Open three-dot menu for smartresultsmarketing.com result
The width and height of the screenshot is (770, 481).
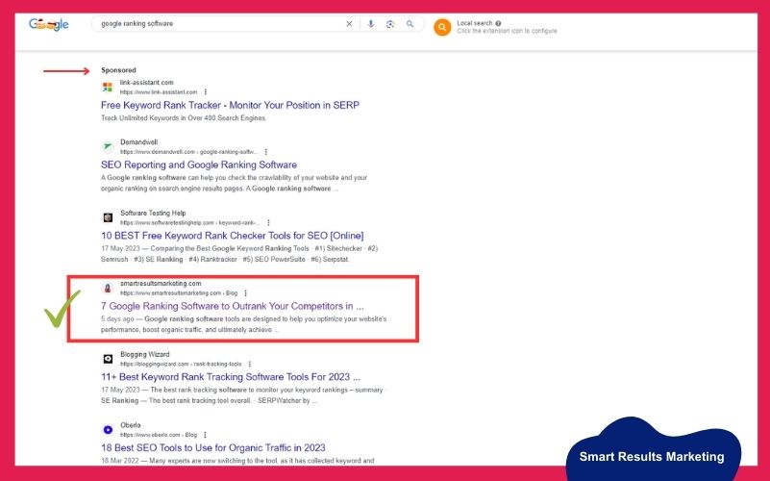[245, 293]
